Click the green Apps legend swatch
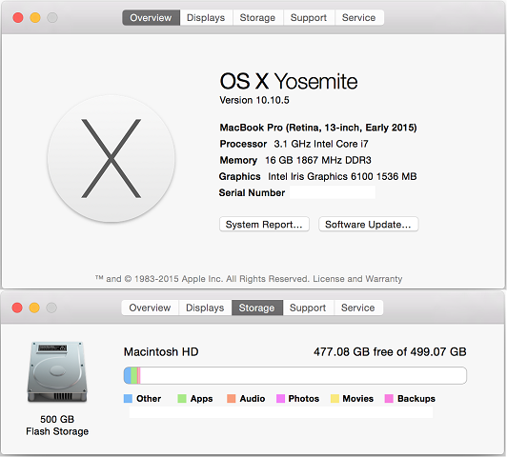 coord(182,399)
